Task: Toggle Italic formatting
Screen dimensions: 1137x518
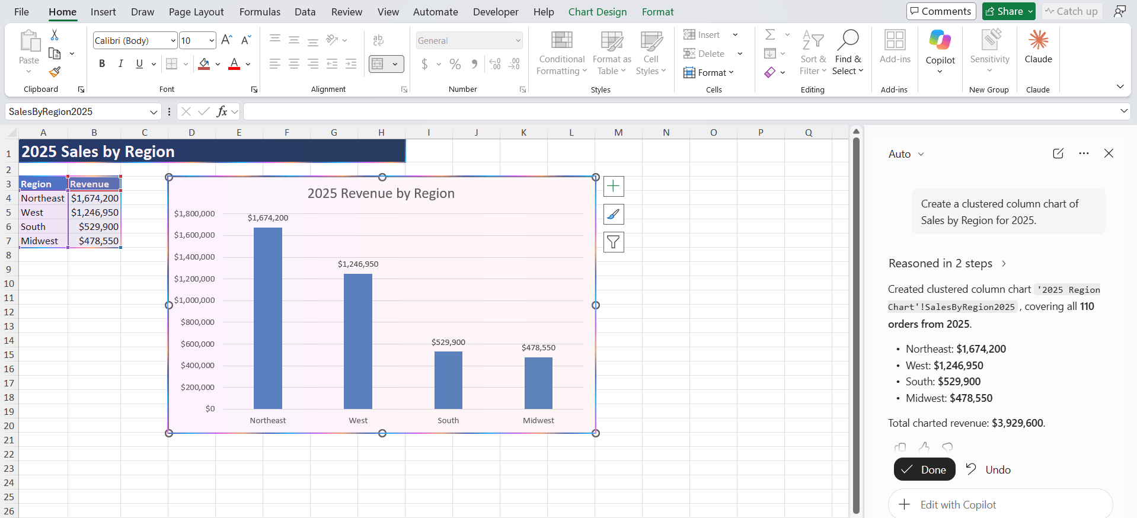Action: (x=121, y=63)
